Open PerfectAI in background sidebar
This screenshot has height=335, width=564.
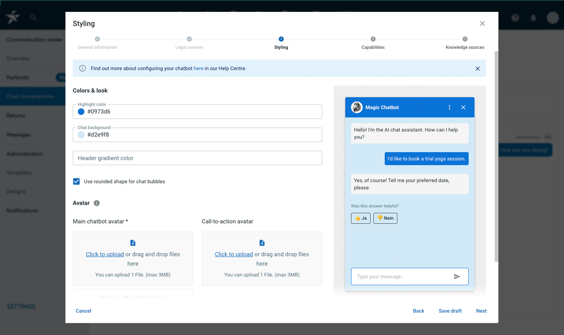(17, 77)
